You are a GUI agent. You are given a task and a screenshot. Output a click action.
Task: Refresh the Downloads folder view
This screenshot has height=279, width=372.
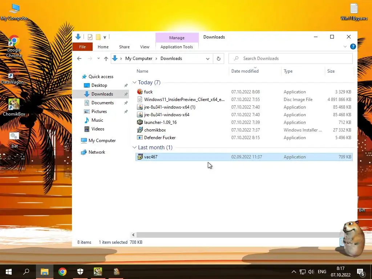pos(218,58)
